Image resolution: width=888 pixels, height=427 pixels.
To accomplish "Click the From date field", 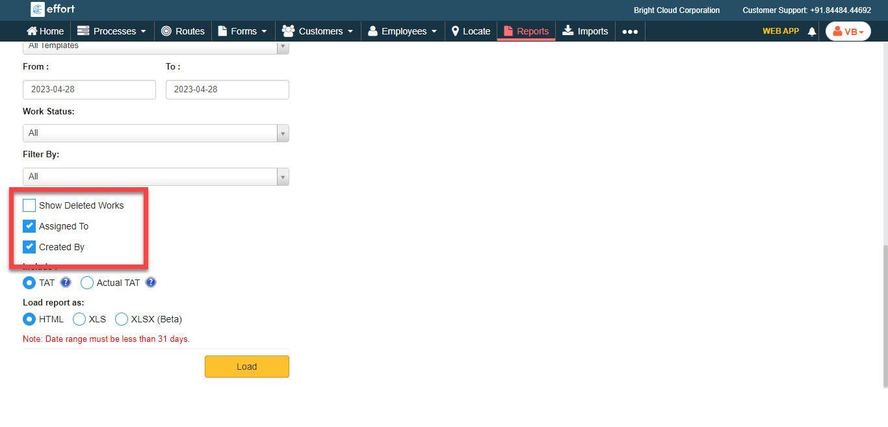I will [x=89, y=90].
